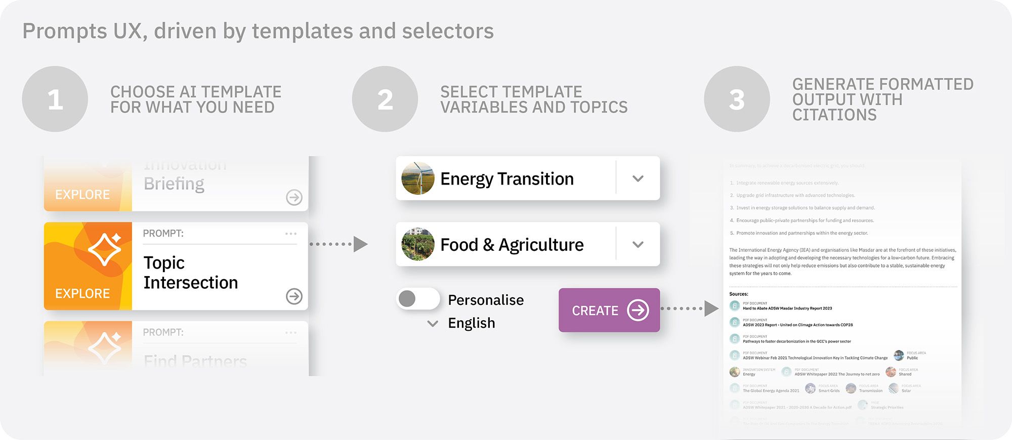Click EXPLORE on the Topic Intersection card

tap(82, 293)
